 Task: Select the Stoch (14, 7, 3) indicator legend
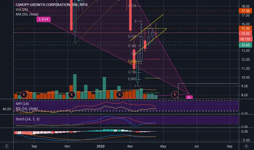[x=27, y=119]
